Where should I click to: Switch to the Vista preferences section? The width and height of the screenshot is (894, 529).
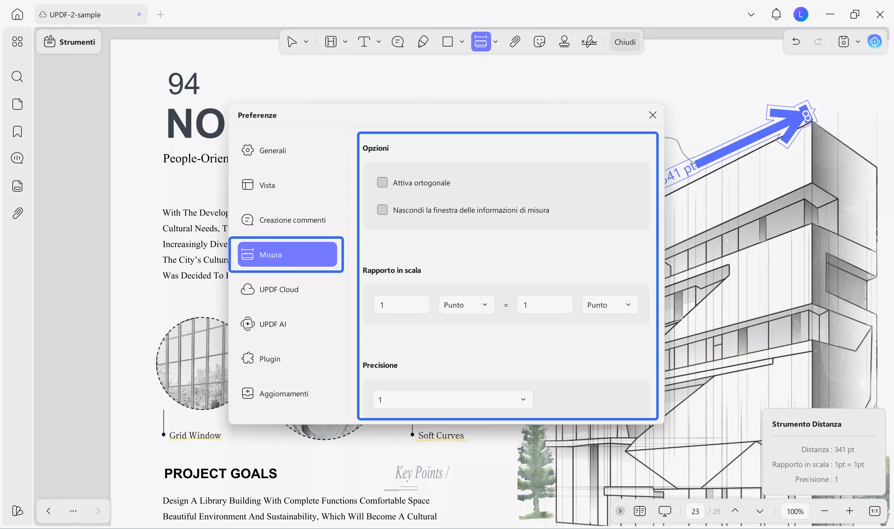tap(267, 184)
